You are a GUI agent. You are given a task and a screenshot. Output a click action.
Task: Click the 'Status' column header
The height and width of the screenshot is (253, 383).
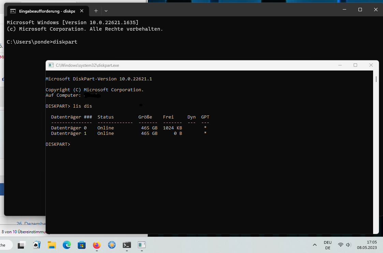pyautogui.click(x=105, y=117)
